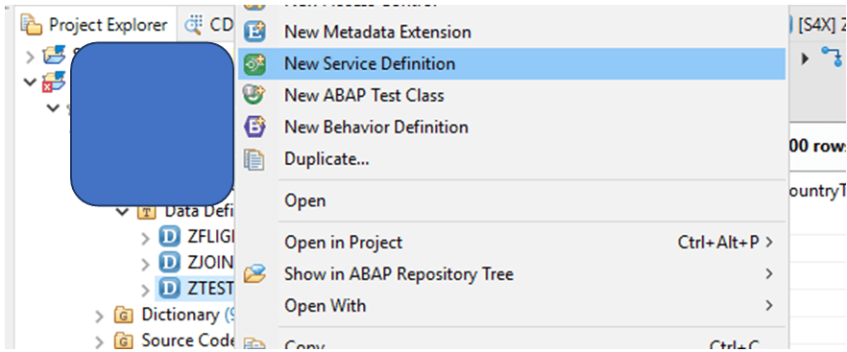Click the Duplicate icon

(x=255, y=159)
